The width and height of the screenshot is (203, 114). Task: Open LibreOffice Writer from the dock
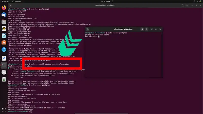[x=4, y=36]
